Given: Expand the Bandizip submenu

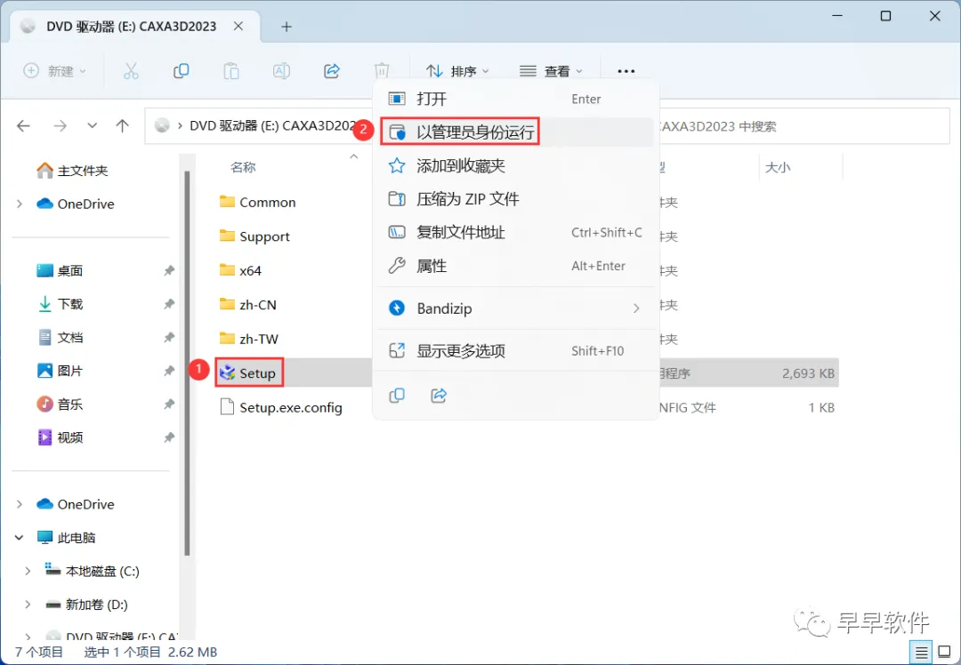Looking at the screenshot, I should [636, 308].
